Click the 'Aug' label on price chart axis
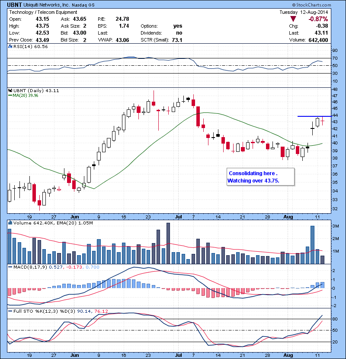The width and height of the screenshot is (346, 359). pos(288,217)
